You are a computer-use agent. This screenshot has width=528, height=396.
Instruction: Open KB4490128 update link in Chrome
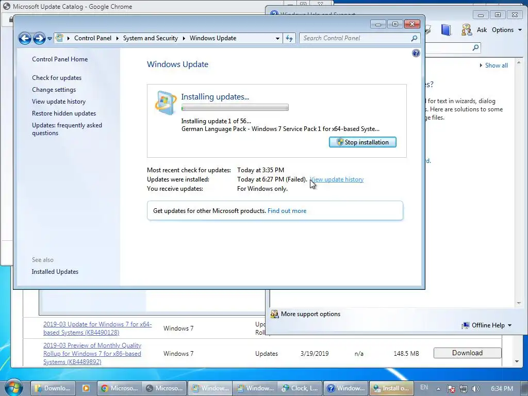click(97, 328)
